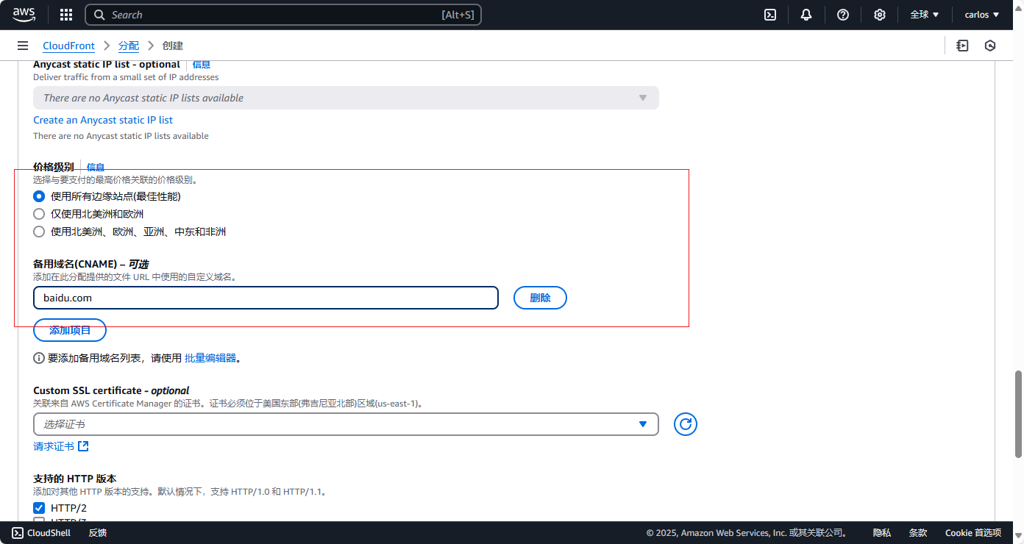Open 信息 link next to Anycast list
Image resolution: width=1024 pixels, height=544 pixels.
(x=202, y=65)
